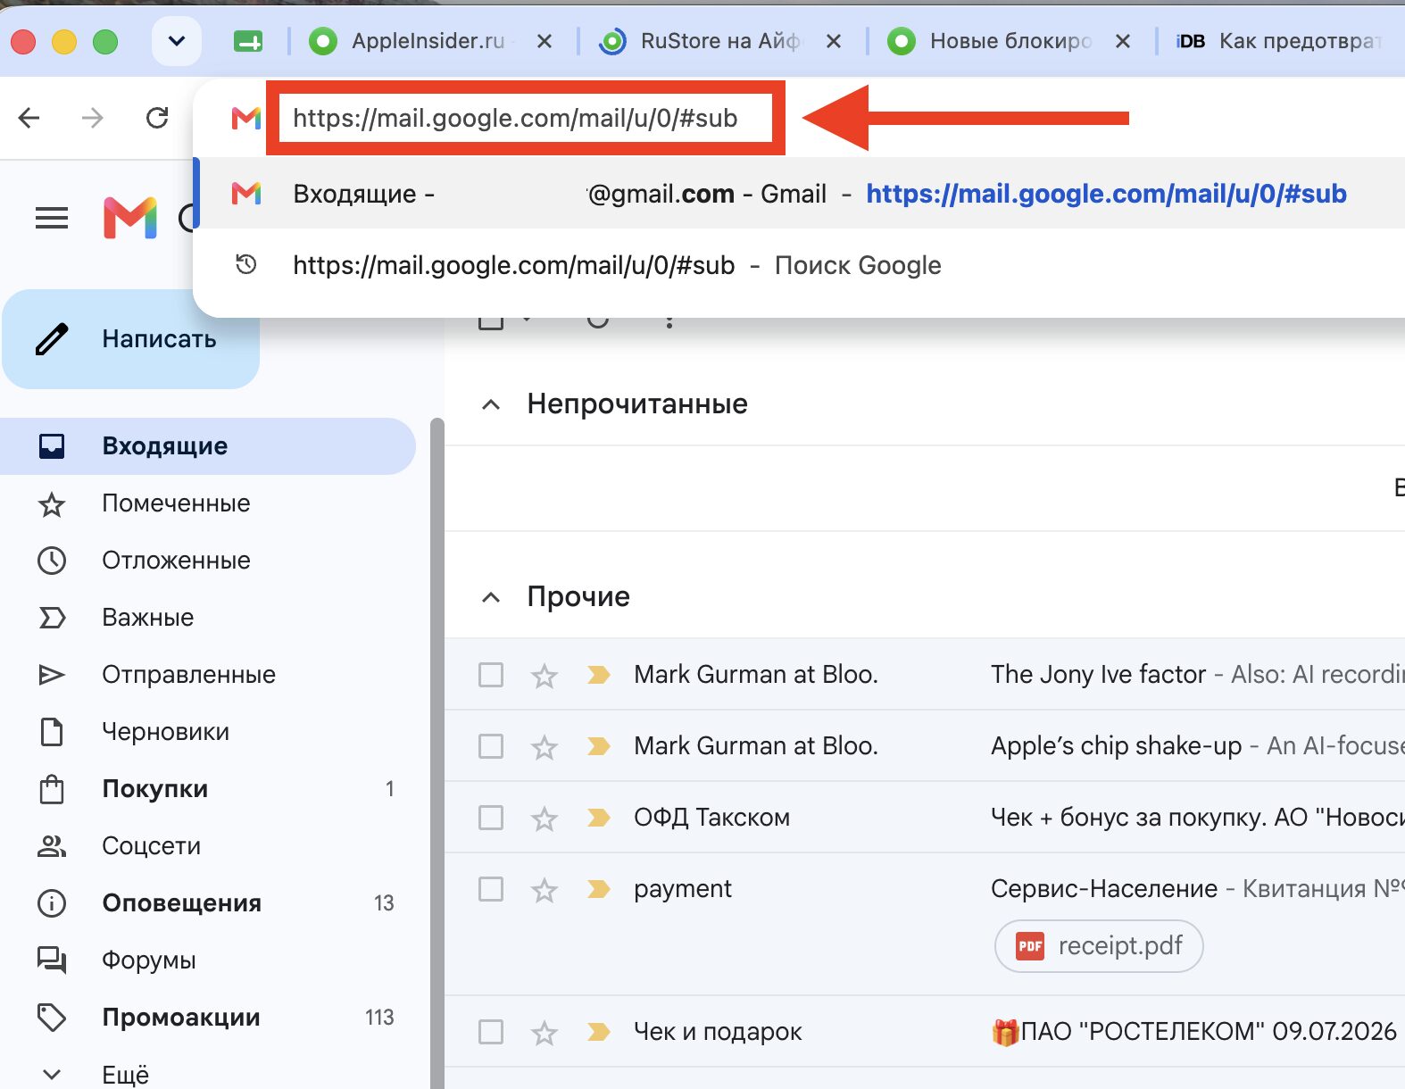Viewport: 1405px width, 1089px height.
Task: Check the Чек и подарок email
Action: (491, 1032)
